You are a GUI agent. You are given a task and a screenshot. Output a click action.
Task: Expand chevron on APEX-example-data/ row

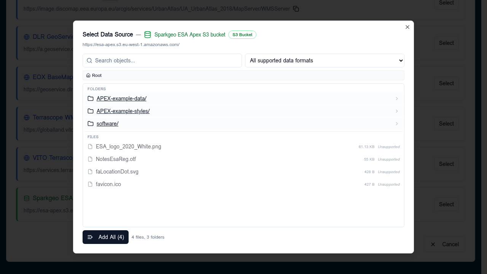point(397,99)
